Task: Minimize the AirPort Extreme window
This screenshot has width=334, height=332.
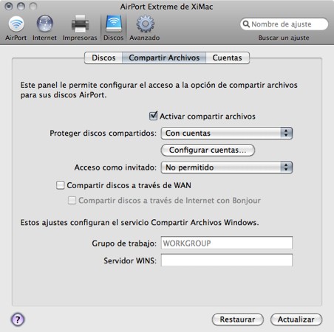Action: click(x=21, y=6)
